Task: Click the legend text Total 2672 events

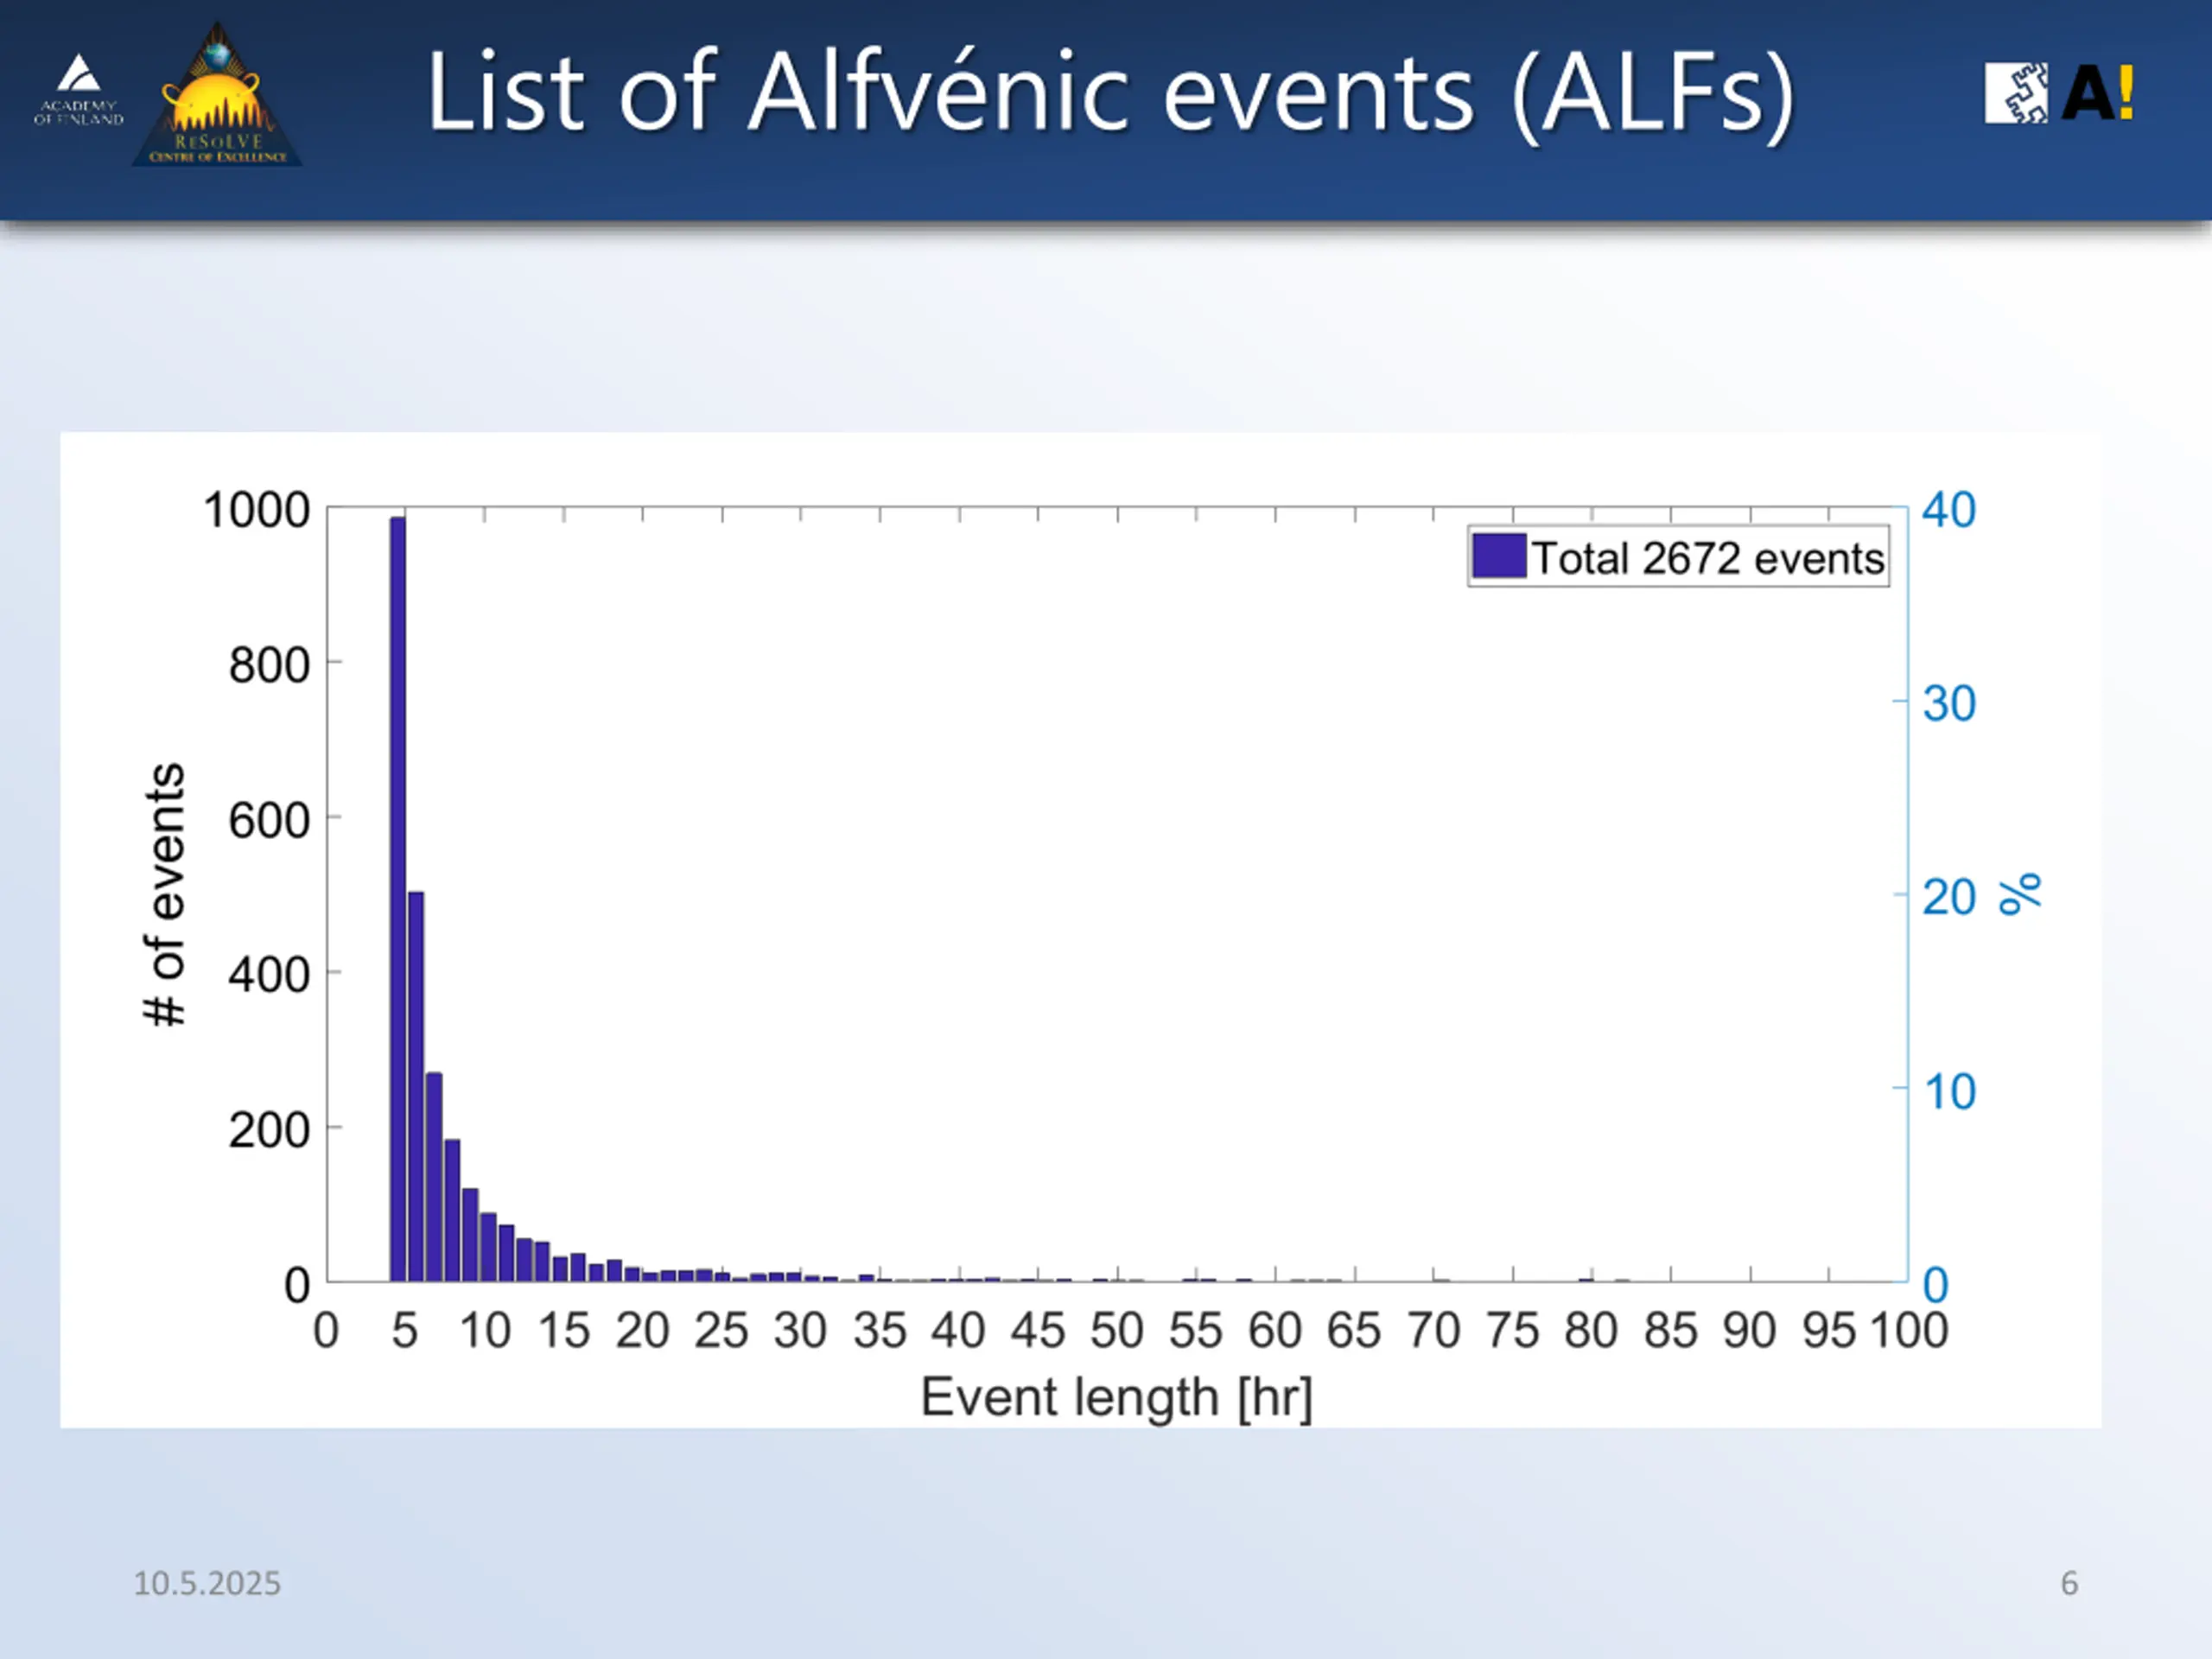Action: [x=1708, y=558]
